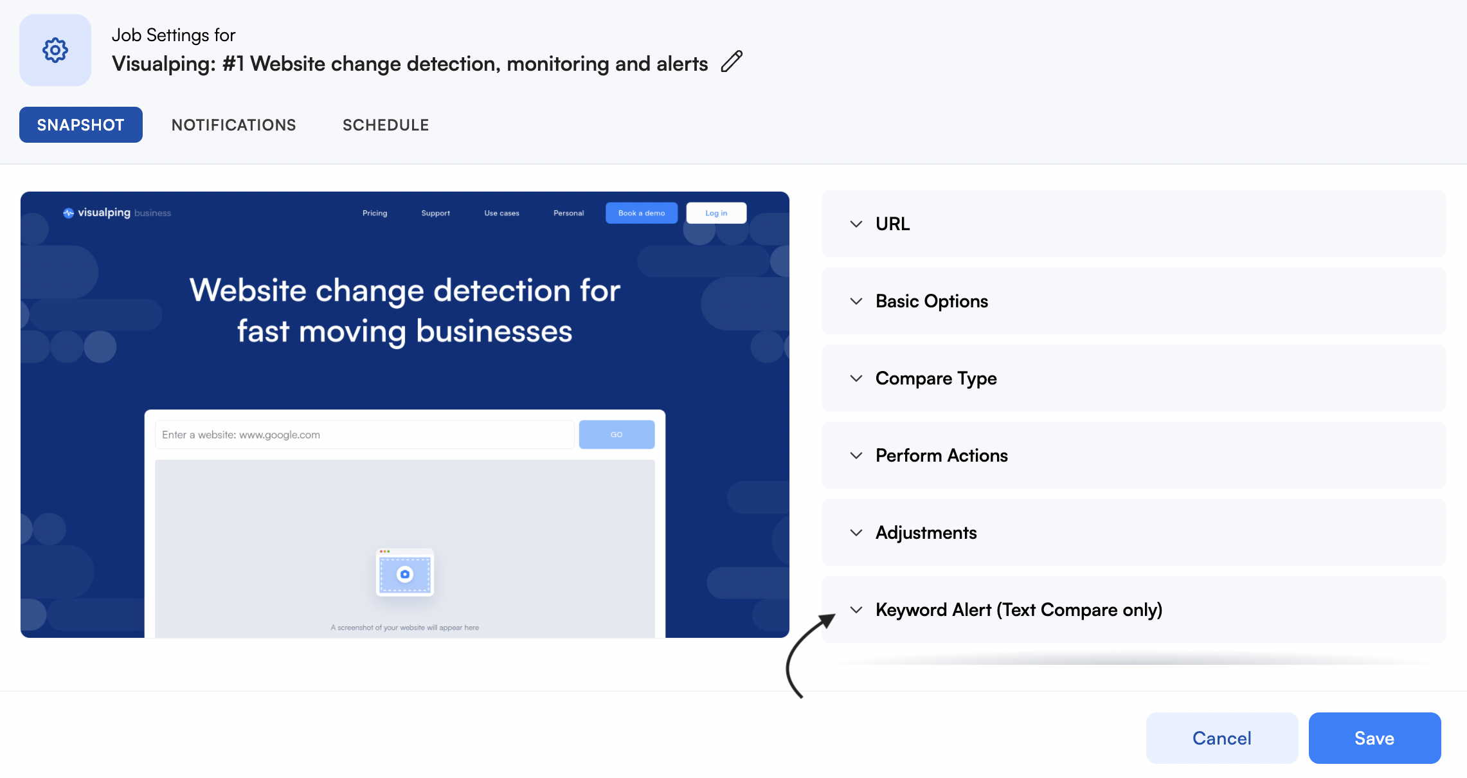The height and width of the screenshot is (778, 1467).
Task: Click Log in button in the preview
Action: pyautogui.click(x=716, y=213)
